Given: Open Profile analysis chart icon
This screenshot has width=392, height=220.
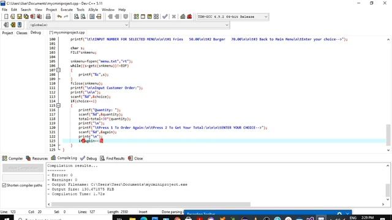Looking at the screenshot, I should 183,16.
